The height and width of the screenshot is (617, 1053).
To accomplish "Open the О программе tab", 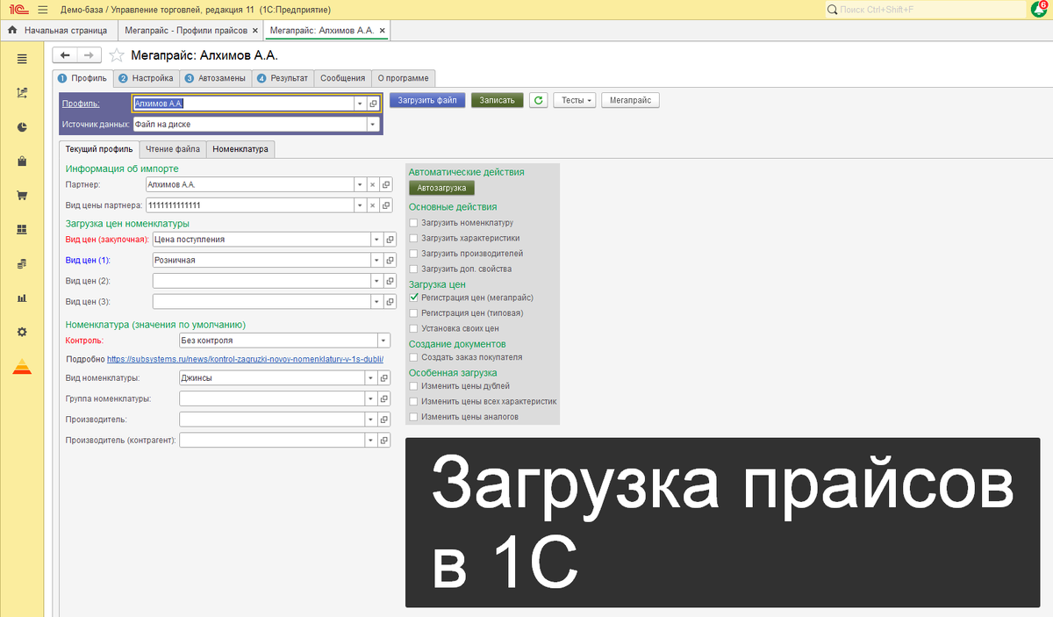I will 403,78.
